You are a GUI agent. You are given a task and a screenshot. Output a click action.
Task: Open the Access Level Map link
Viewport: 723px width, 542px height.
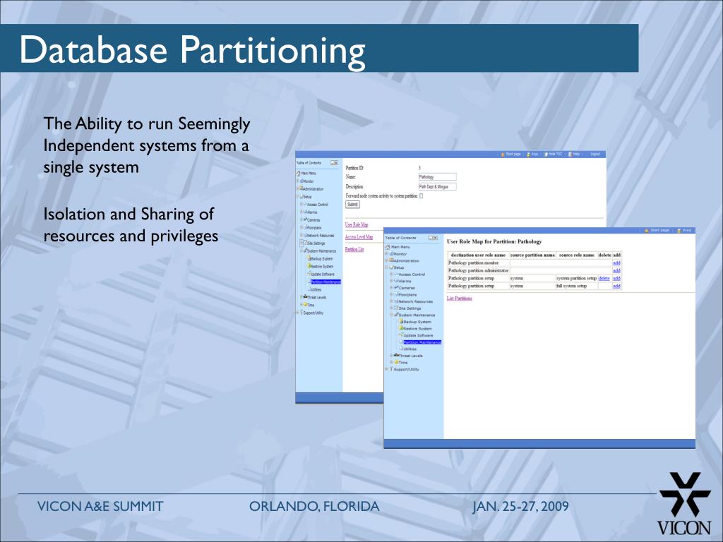pyautogui.click(x=359, y=237)
